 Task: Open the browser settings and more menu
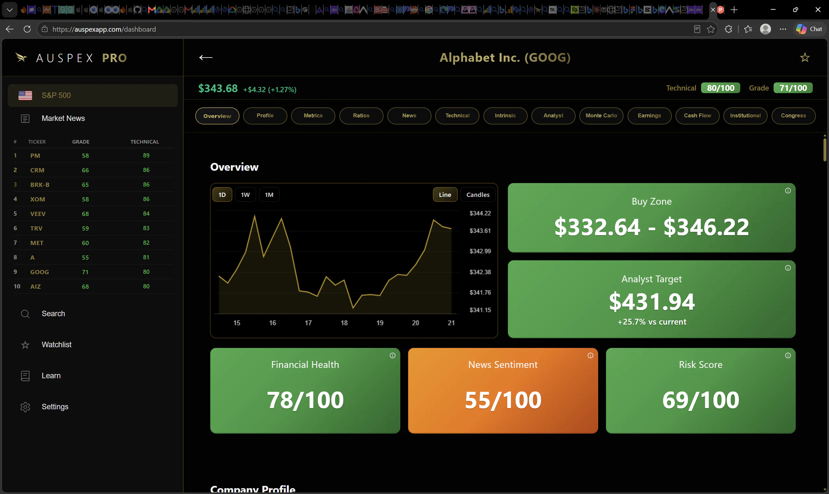coord(783,29)
